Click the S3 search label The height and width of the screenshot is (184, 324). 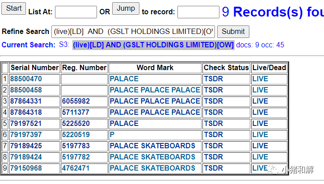tap(64, 45)
